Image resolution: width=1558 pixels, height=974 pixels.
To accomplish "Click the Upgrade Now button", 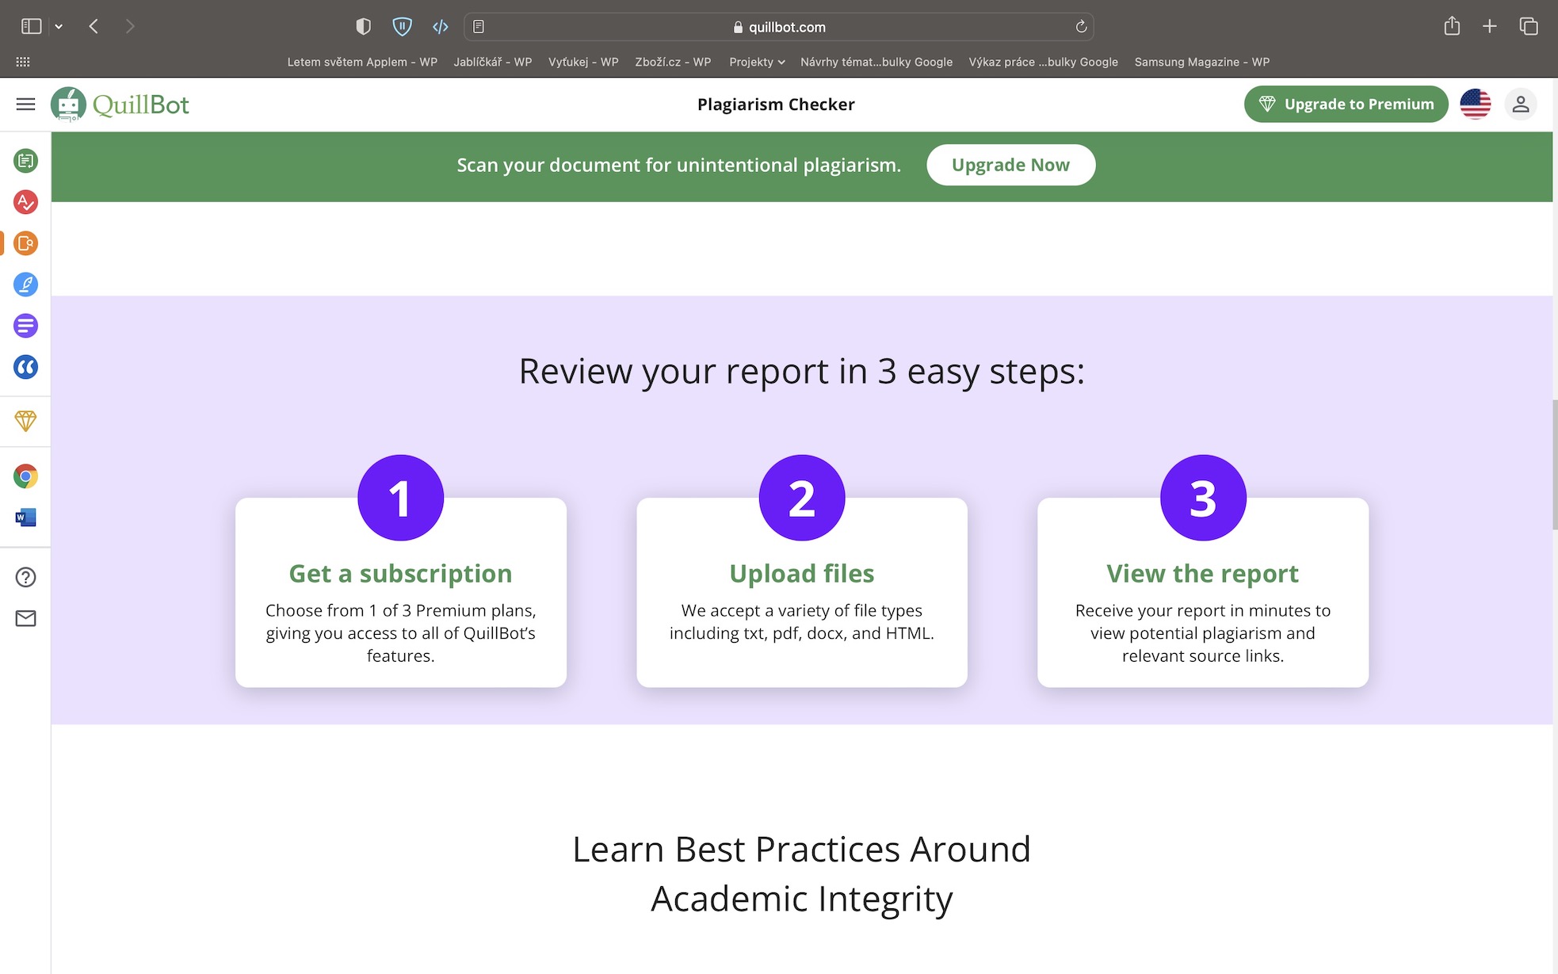I will coord(1010,165).
